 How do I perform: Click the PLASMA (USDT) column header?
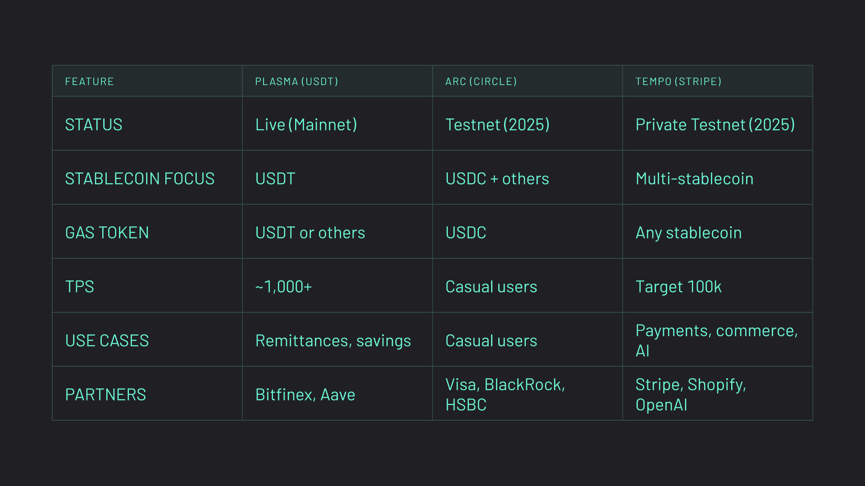pyautogui.click(x=296, y=81)
